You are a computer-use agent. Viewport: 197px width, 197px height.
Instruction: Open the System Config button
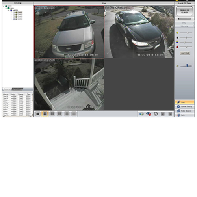click(184, 106)
